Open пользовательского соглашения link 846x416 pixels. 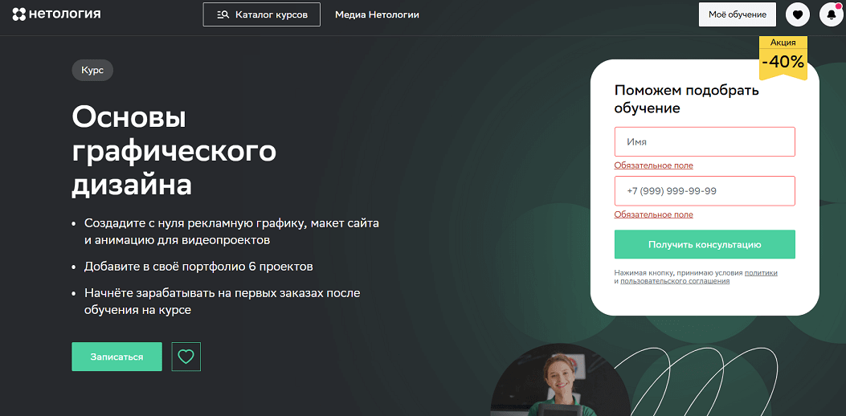[675, 281]
